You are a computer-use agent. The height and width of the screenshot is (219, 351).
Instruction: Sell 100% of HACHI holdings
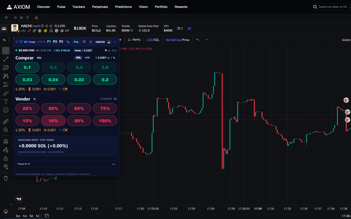[x=105, y=121]
